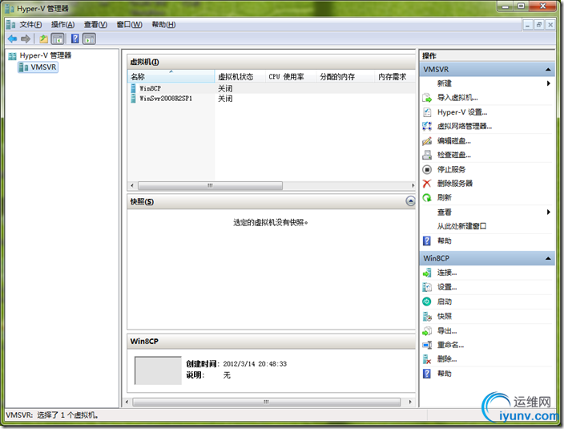Click the inner MDI minimize button

(528, 25)
